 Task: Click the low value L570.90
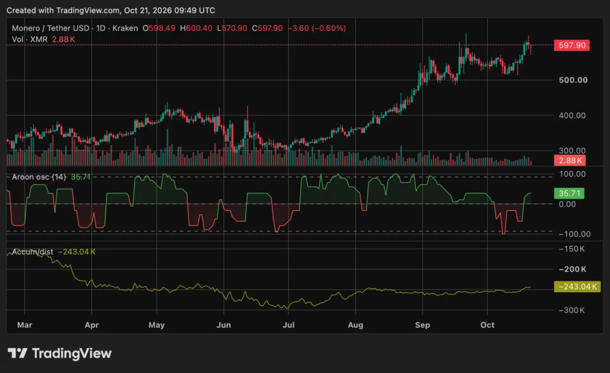pos(232,28)
